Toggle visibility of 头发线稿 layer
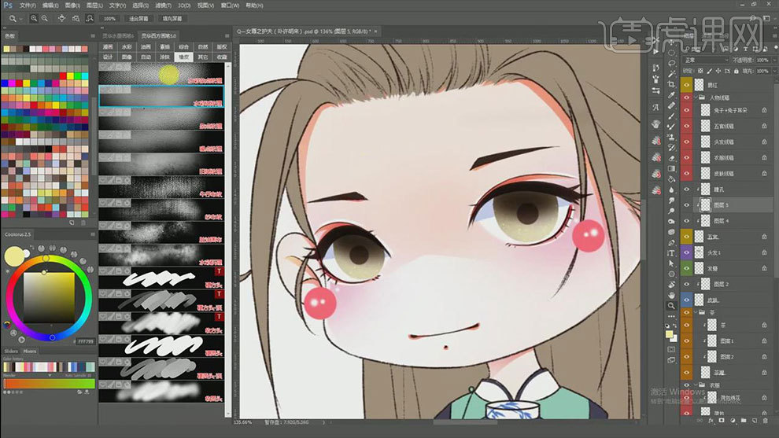Viewport: 779px width, 438px height. pos(687,142)
